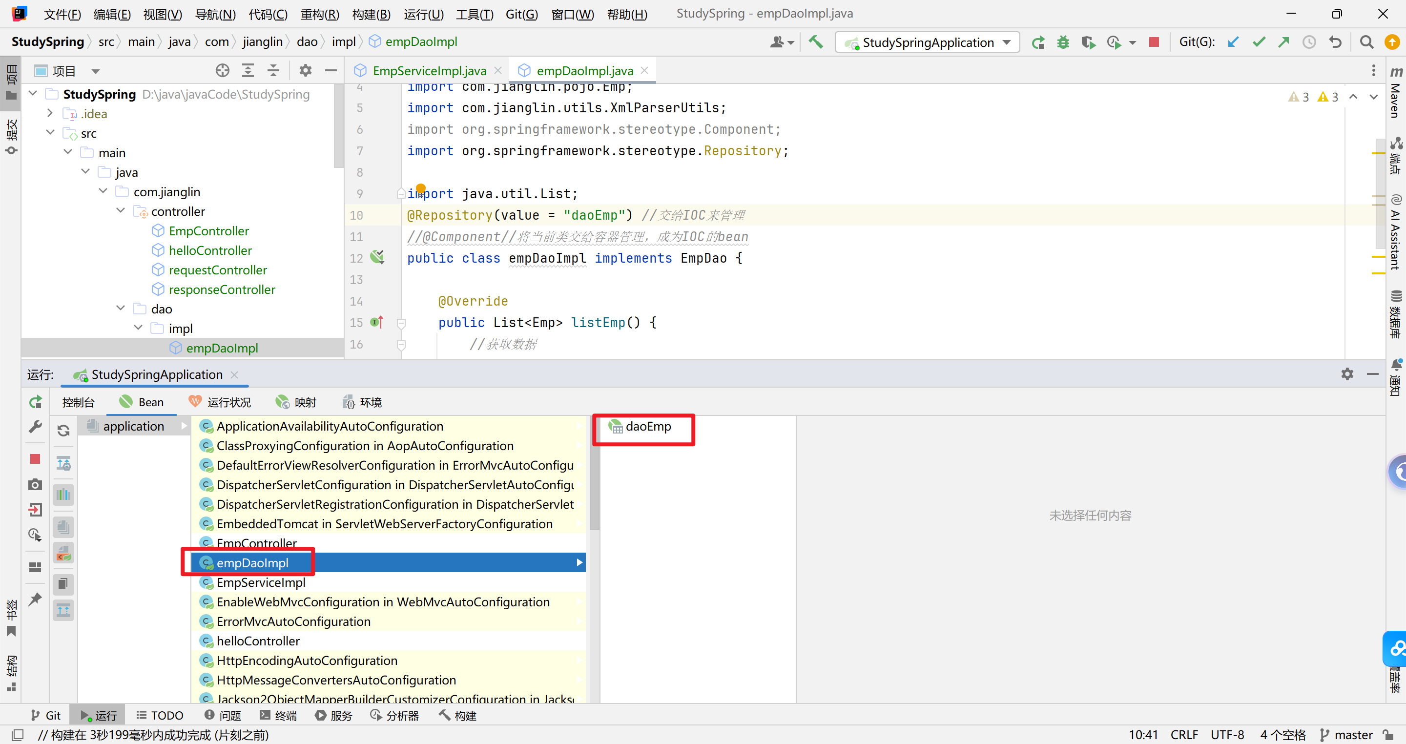Click the Git update project arrow icon
The width and height of the screenshot is (1406, 744).
(x=1233, y=42)
